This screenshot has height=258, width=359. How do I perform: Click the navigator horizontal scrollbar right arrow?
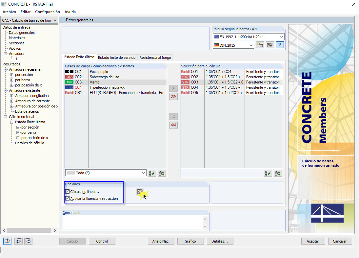pos(55,230)
